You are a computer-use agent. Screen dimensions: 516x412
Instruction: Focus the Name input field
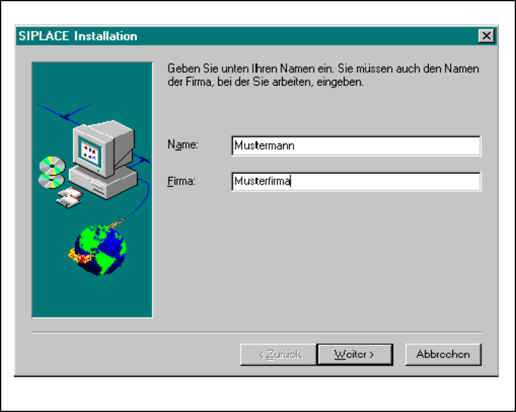click(356, 145)
